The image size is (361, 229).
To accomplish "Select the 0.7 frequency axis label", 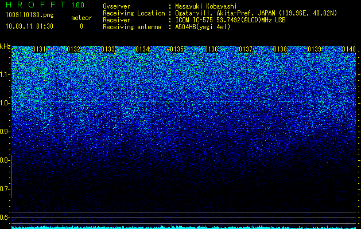I will tap(4, 189).
